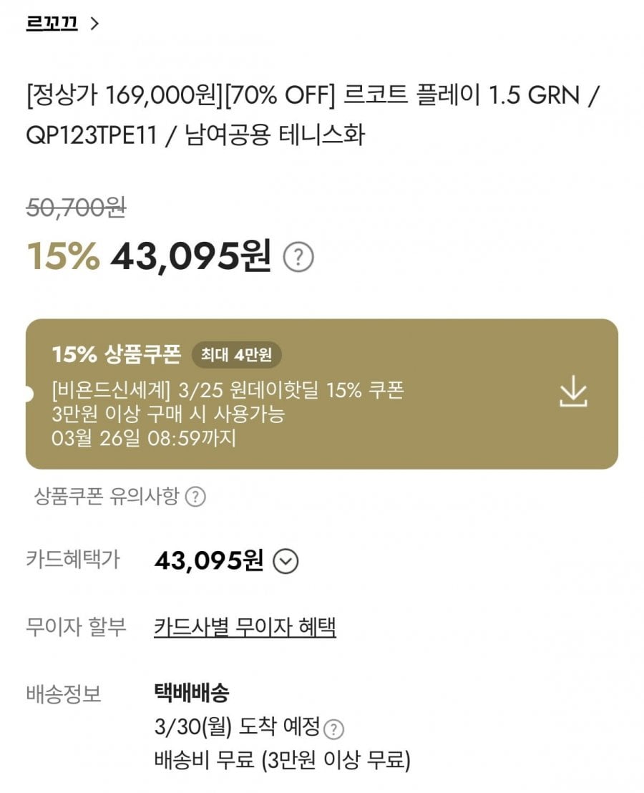The image size is (644, 793).
Task: Click the main 43,095원 sale price
Action: point(190,256)
